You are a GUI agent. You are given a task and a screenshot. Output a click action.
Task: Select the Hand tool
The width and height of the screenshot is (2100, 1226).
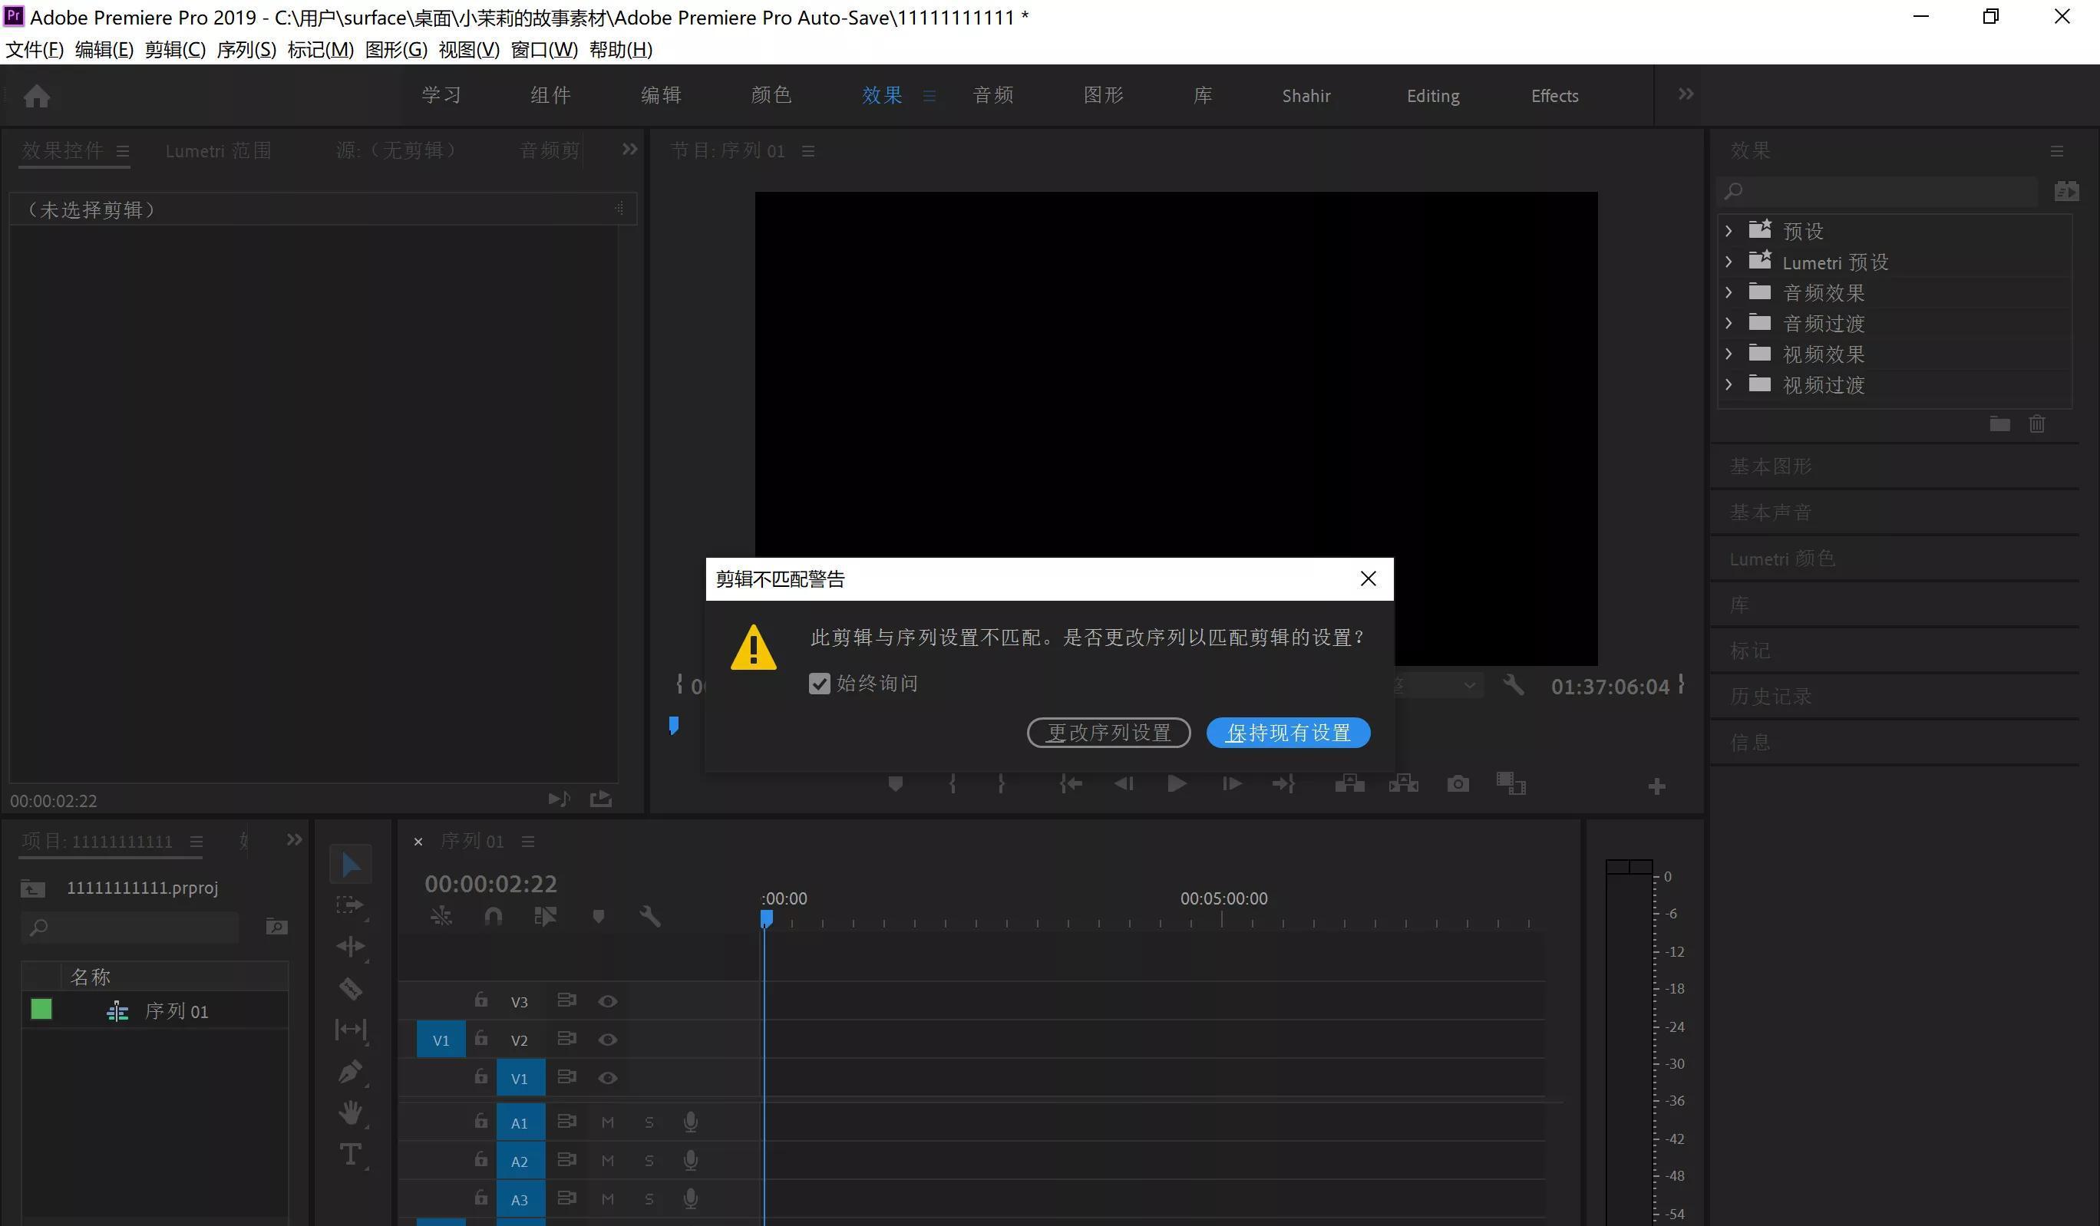click(350, 1112)
